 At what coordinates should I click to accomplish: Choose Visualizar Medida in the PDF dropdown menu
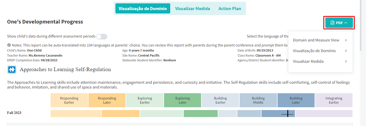tap(308, 61)
